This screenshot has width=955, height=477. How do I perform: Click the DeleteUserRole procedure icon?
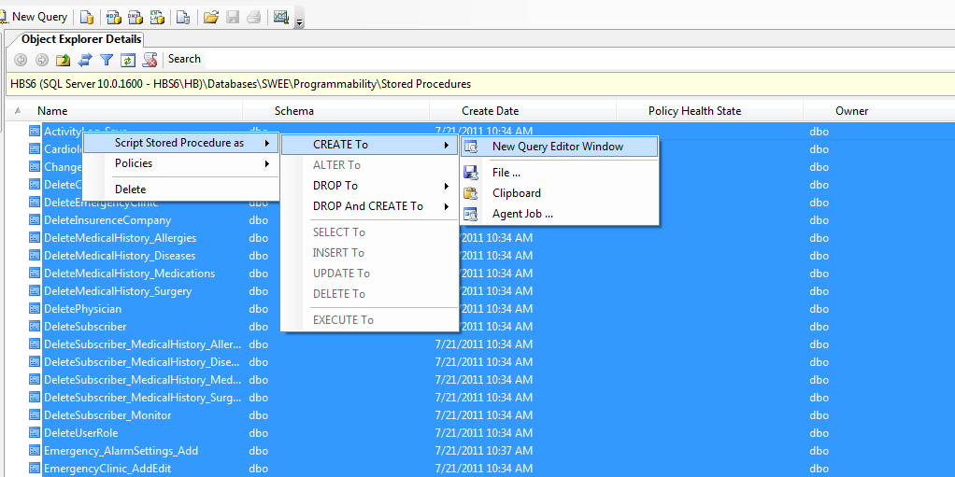[x=35, y=433]
